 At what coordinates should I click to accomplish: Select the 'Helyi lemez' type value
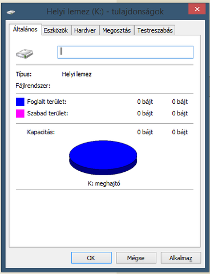76,74
